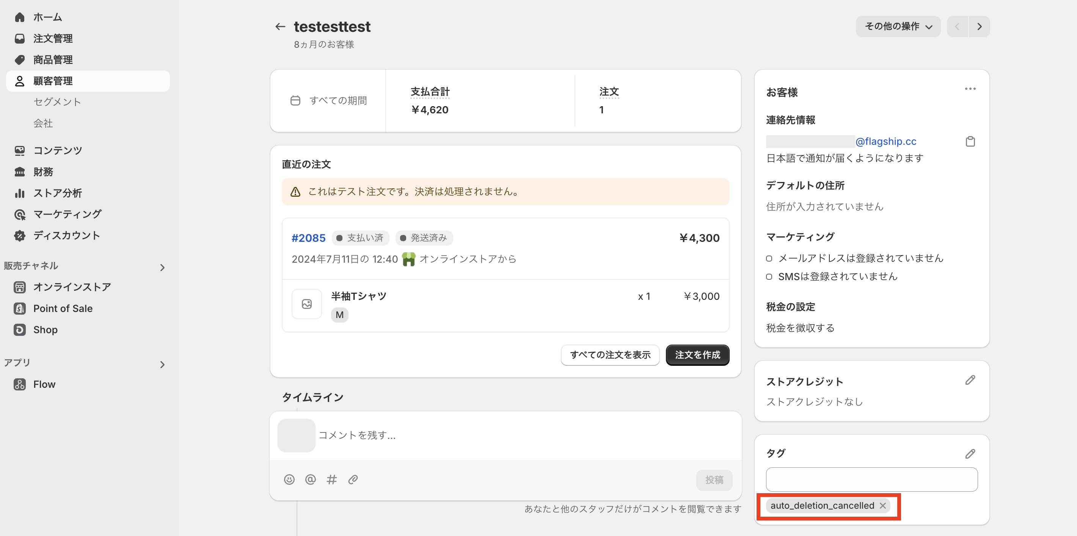Open セグメント submenu item
Screen dimensions: 1077x536
(x=57, y=102)
